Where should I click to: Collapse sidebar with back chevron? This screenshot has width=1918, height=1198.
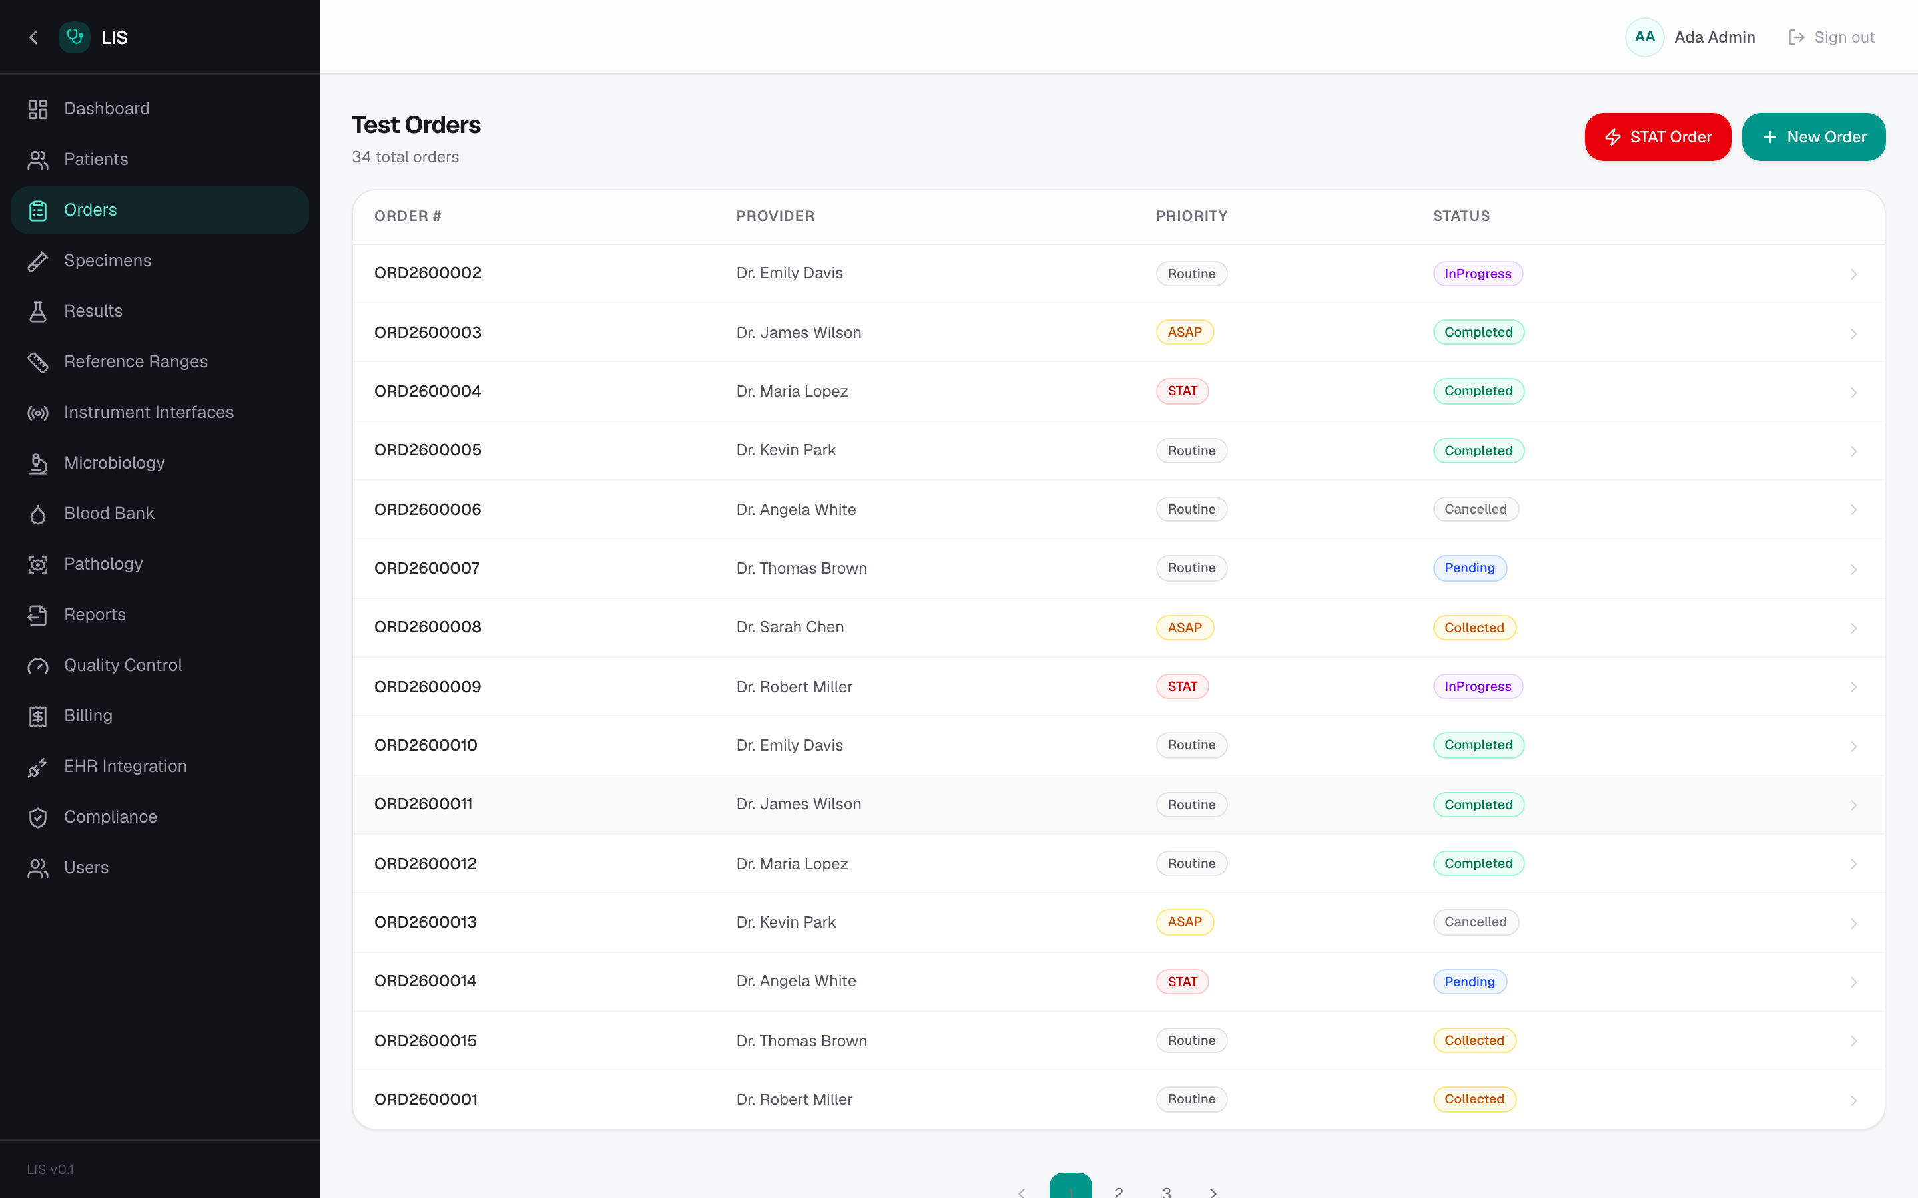click(x=33, y=37)
